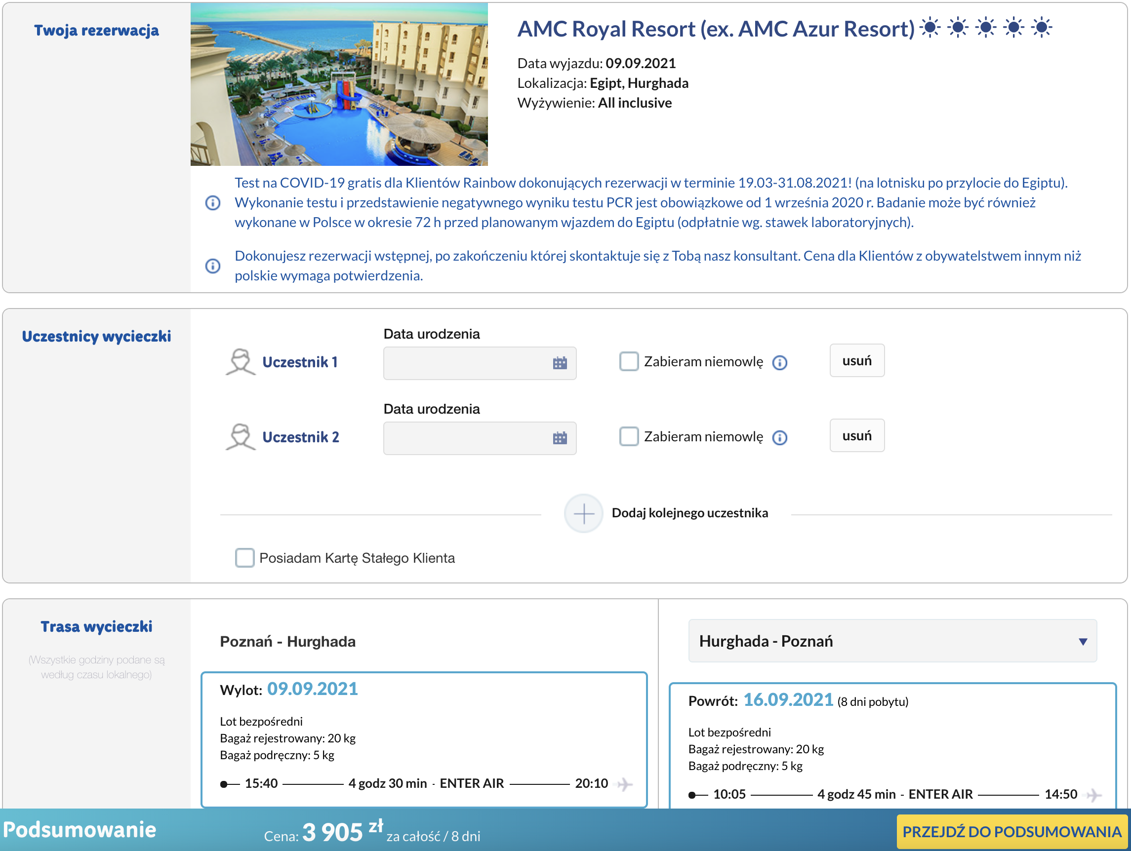Open calendar icon for Uczestnik 2 birthdate
Screen dimensions: 1131x851
click(560, 438)
